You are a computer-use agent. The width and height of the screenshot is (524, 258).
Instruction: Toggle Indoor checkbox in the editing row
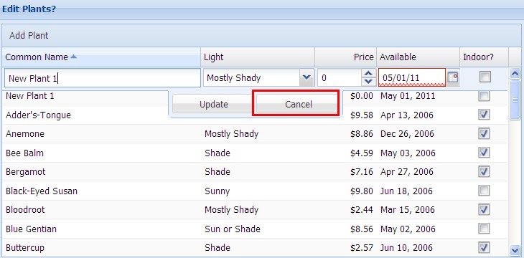tap(485, 77)
